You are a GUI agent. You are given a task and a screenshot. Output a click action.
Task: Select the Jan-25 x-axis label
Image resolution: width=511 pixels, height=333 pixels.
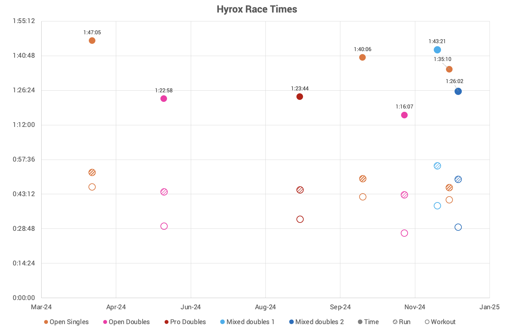tap(490, 307)
